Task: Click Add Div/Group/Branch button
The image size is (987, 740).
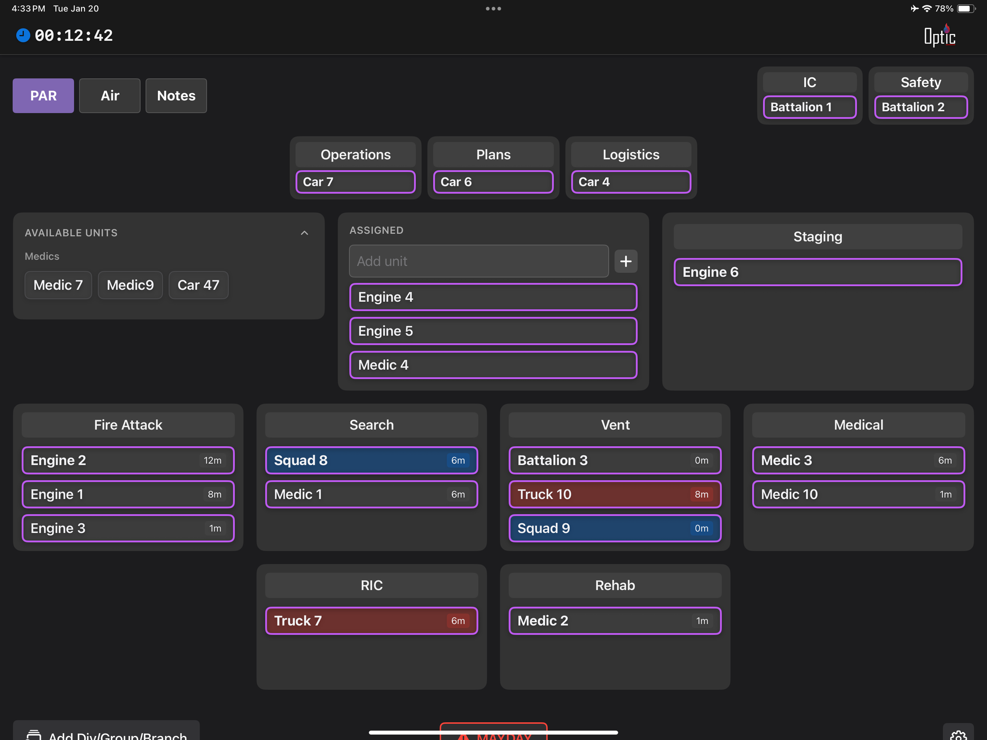Action: point(106,732)
